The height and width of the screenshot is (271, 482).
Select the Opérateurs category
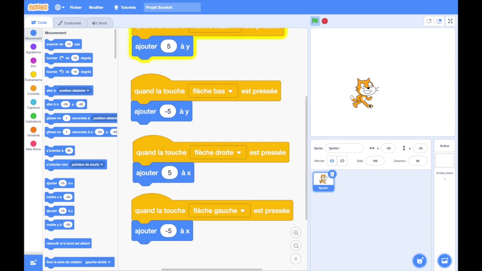coord(34,118)
